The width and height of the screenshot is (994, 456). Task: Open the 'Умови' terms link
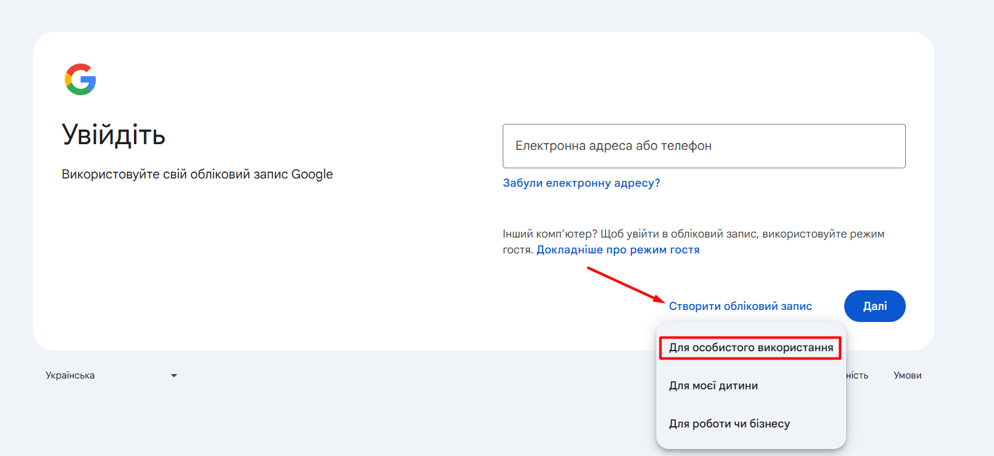(908, 375)
